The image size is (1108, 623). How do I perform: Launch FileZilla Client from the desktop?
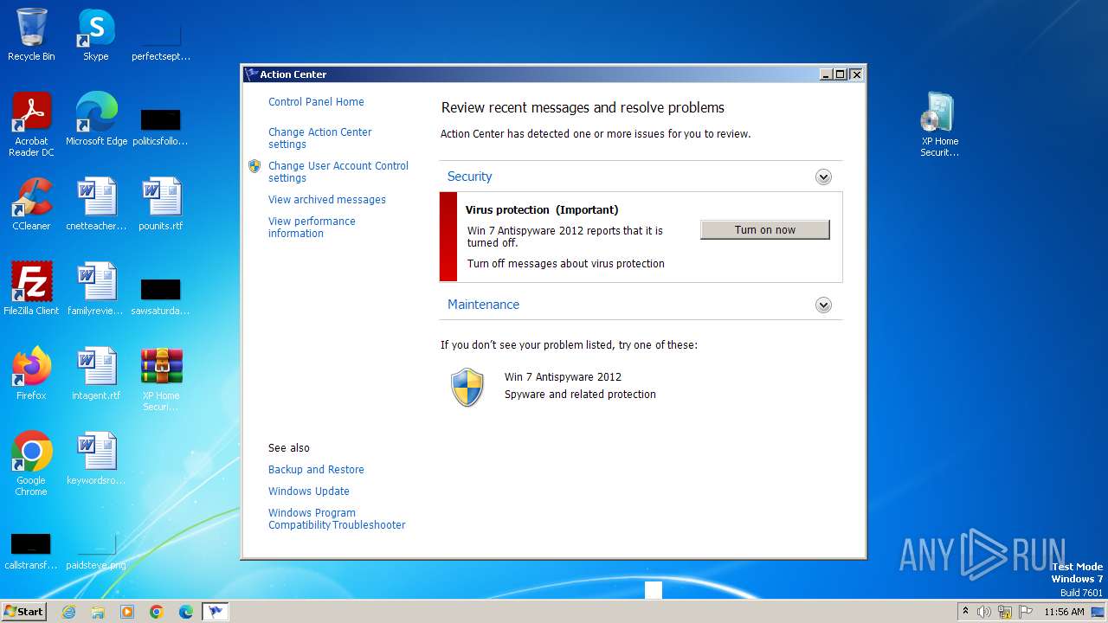[x=31, y=289]
